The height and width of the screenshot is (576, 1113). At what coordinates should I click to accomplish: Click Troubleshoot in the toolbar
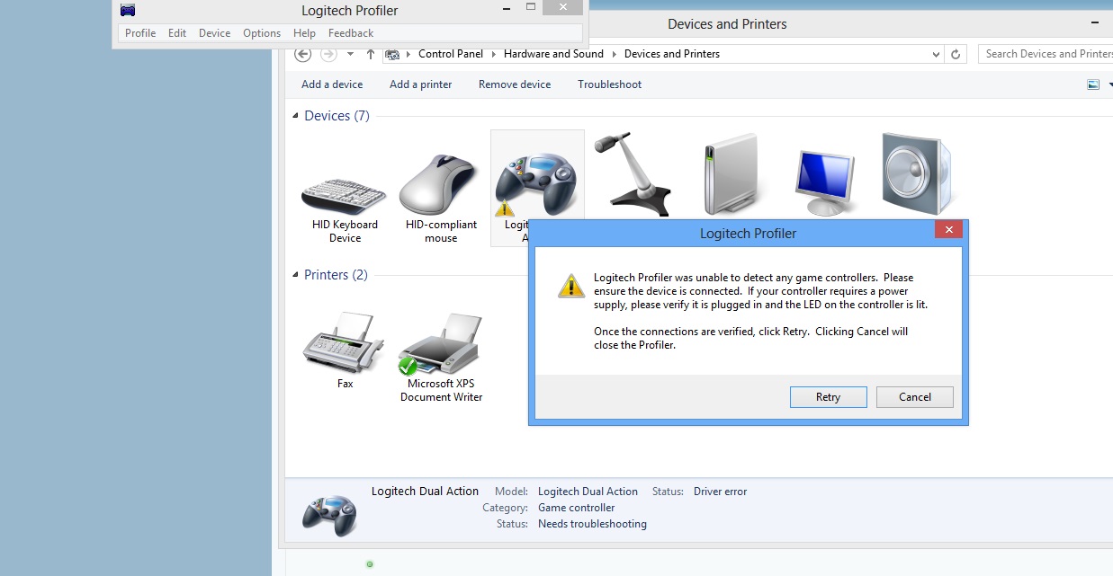click(610, 84)
